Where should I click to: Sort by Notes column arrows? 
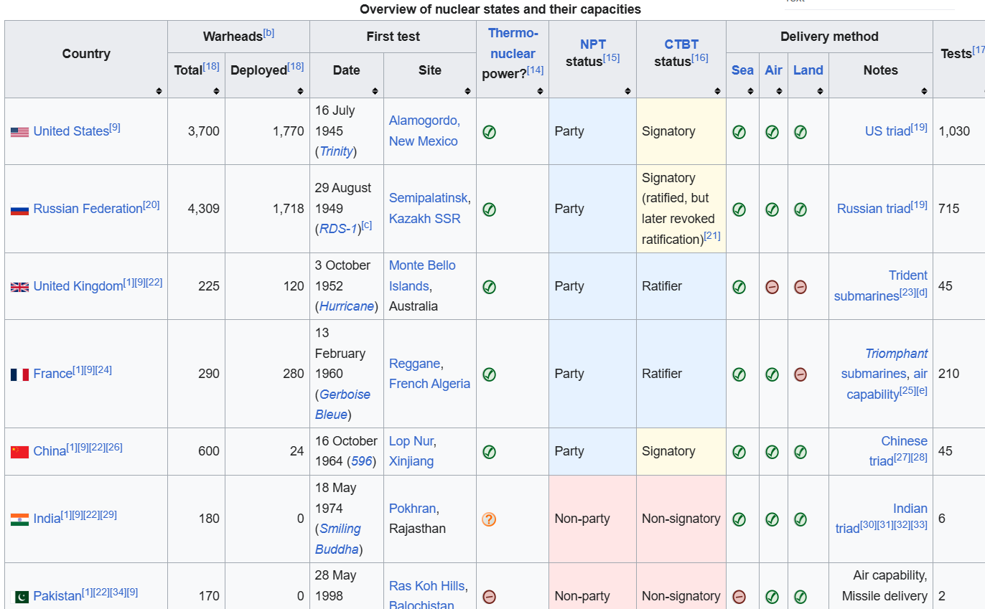point(924,91)
